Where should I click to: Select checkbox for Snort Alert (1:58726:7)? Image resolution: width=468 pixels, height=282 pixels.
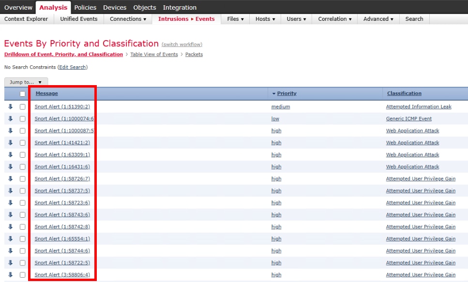click(x=22, y=179)
